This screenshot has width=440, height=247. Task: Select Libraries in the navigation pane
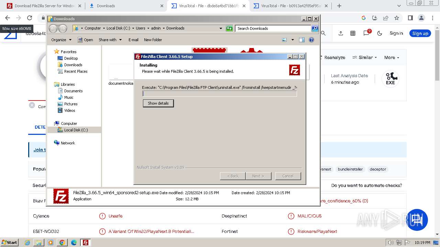tap(64, 84)
